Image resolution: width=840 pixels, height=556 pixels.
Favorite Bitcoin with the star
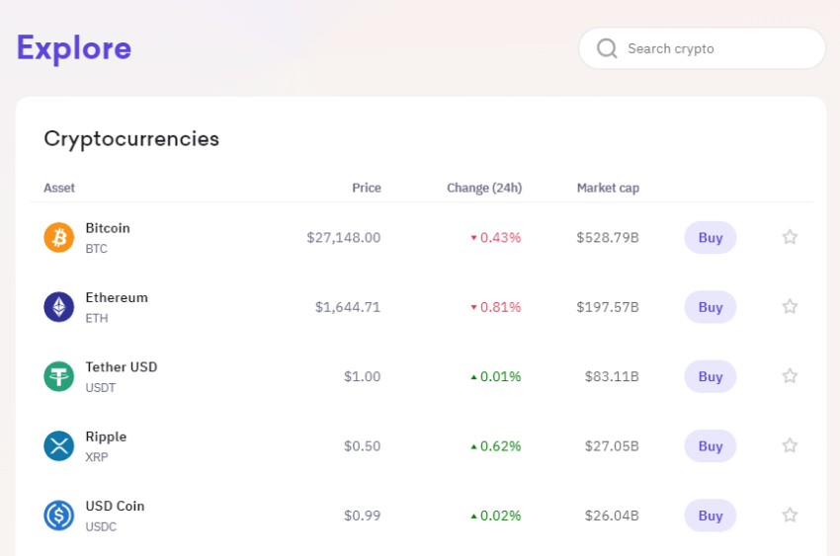pos(790,237)
